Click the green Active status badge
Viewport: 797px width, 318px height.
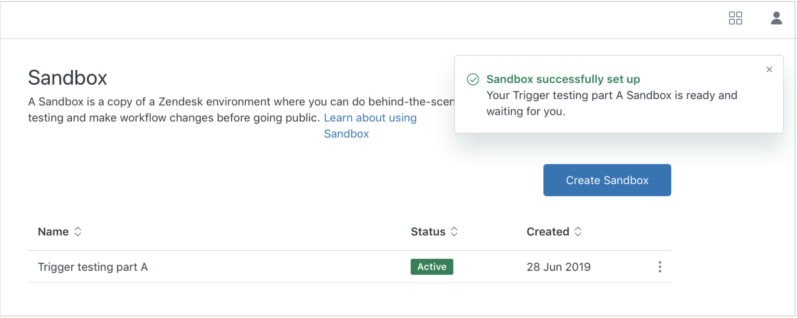click(432, 267)
